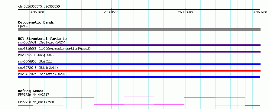Open the esv3572648 (Uddin2014) variant label
This screenshot has height=109, width=269.
pyautogui.click(x=38, y=68)
